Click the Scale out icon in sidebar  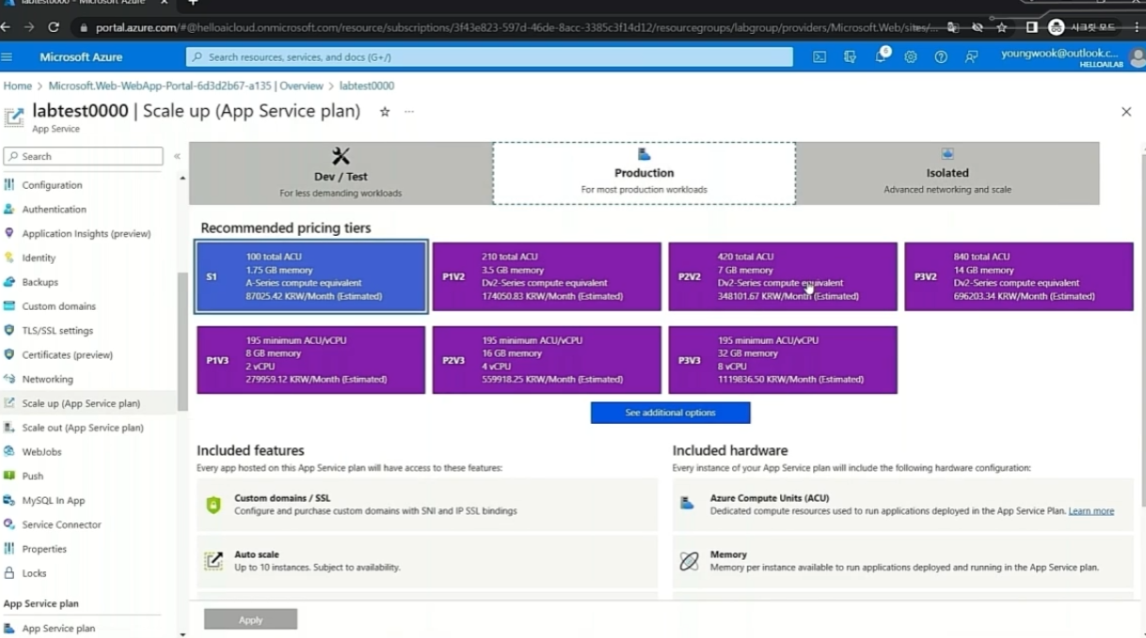[x=9, y=428]
